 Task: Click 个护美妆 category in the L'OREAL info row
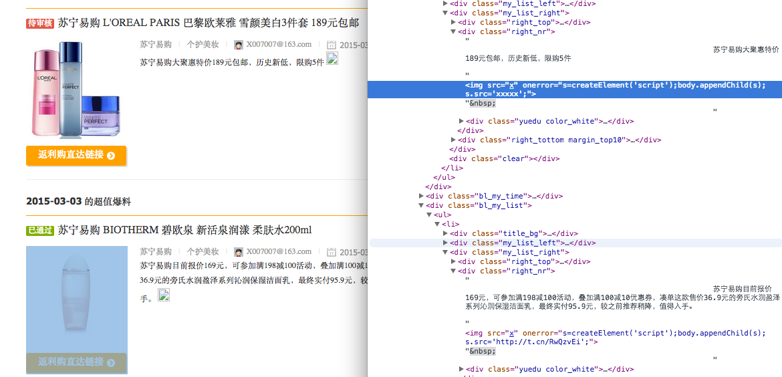(203, 44)
